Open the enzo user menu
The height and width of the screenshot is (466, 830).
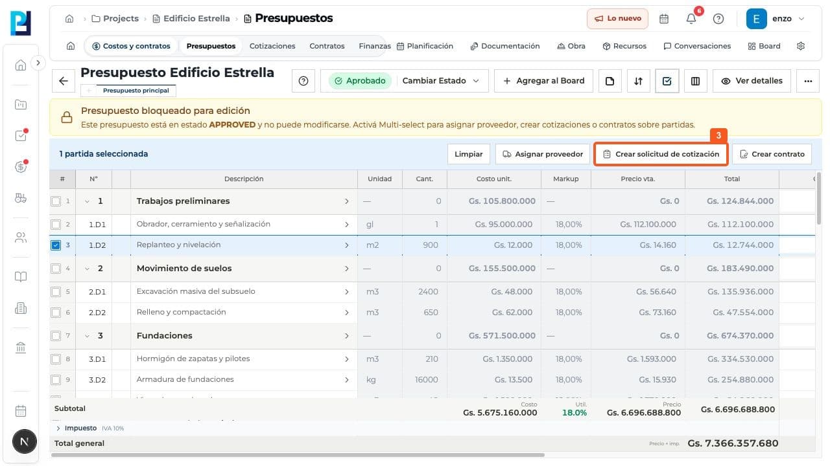(776, 19)
